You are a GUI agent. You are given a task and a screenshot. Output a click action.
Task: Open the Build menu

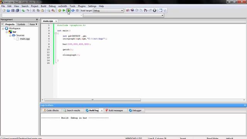[x=43, y=6]
